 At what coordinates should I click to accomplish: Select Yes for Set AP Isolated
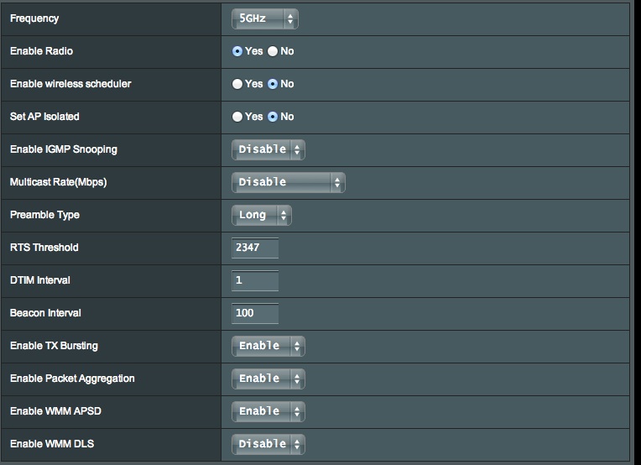(237, 117)
